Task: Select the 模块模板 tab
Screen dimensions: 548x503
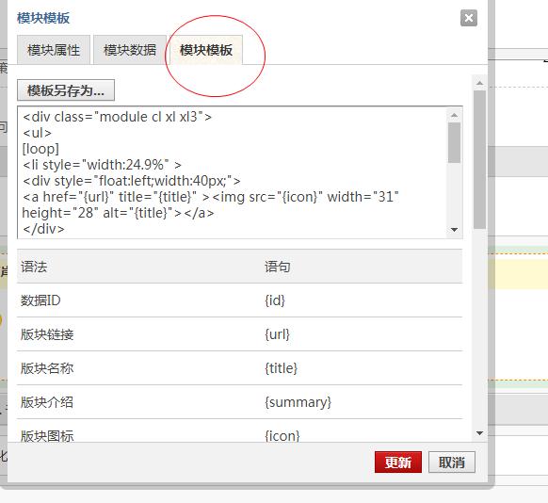Action: [x=206, y=50]
